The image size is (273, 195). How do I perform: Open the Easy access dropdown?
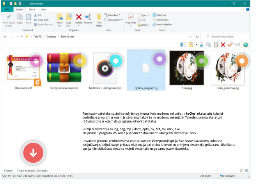115,20
